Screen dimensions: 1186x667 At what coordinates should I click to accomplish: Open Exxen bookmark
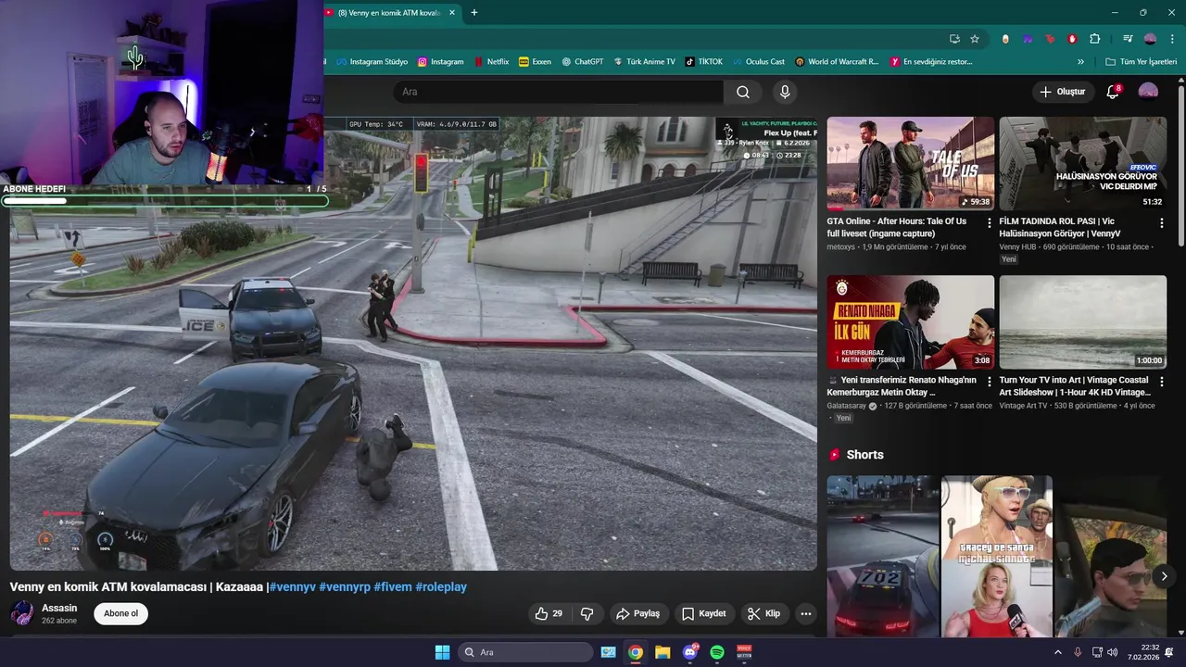click(535, 61)
